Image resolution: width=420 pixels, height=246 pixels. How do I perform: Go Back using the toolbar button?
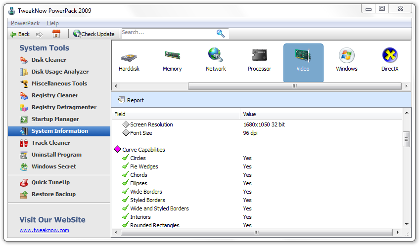pos(20,34)
